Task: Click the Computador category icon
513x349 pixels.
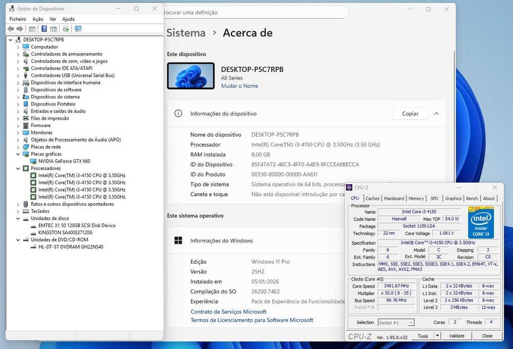Action: tap(26, 47)
